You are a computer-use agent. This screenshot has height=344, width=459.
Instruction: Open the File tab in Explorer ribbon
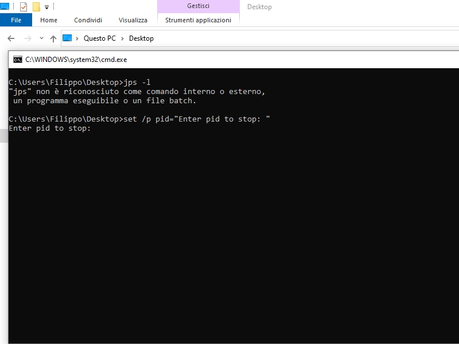pos(16,20)
